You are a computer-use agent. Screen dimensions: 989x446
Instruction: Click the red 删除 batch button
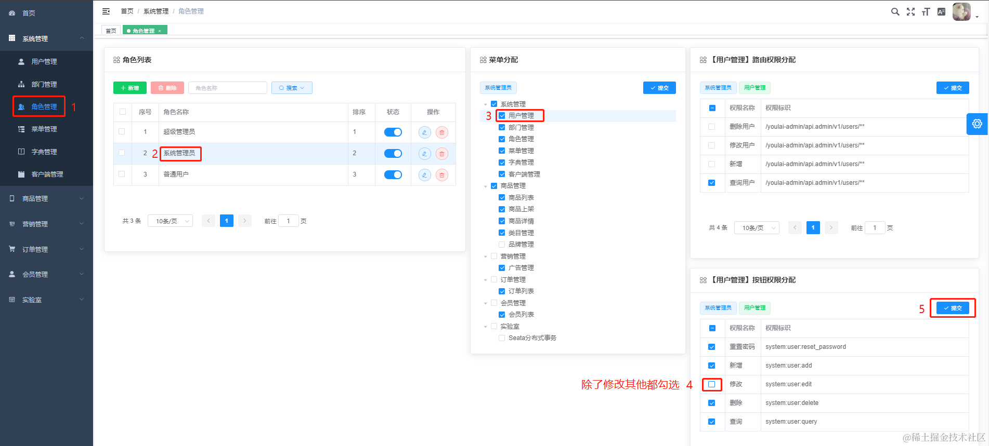click(167, 88)
